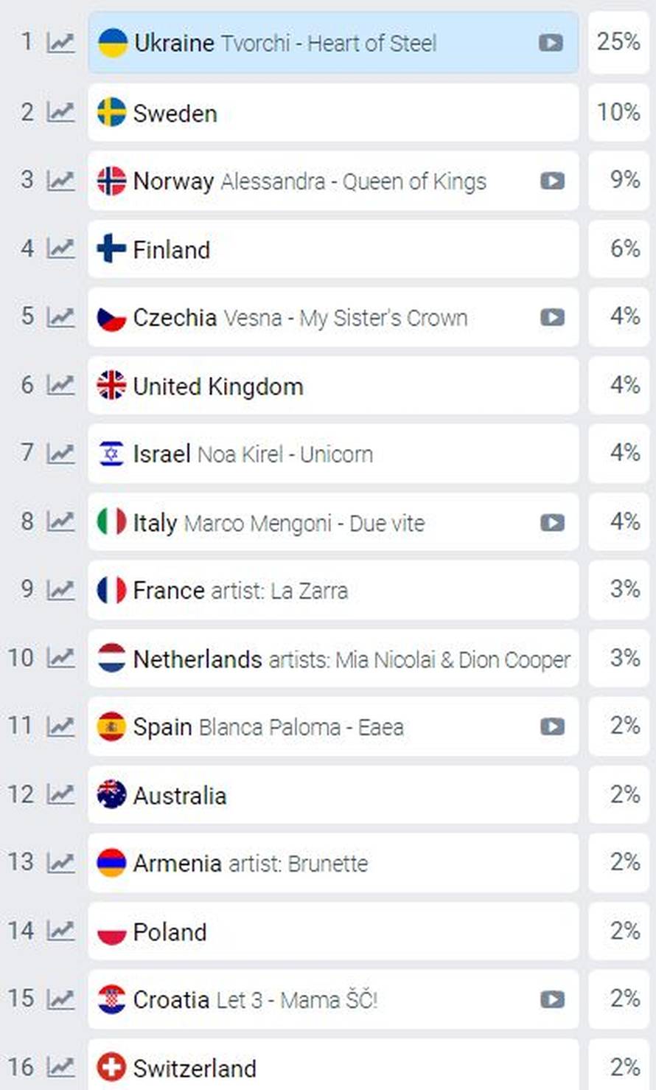
Task: Open the Poland entry link
Action: tap(170, 931)
